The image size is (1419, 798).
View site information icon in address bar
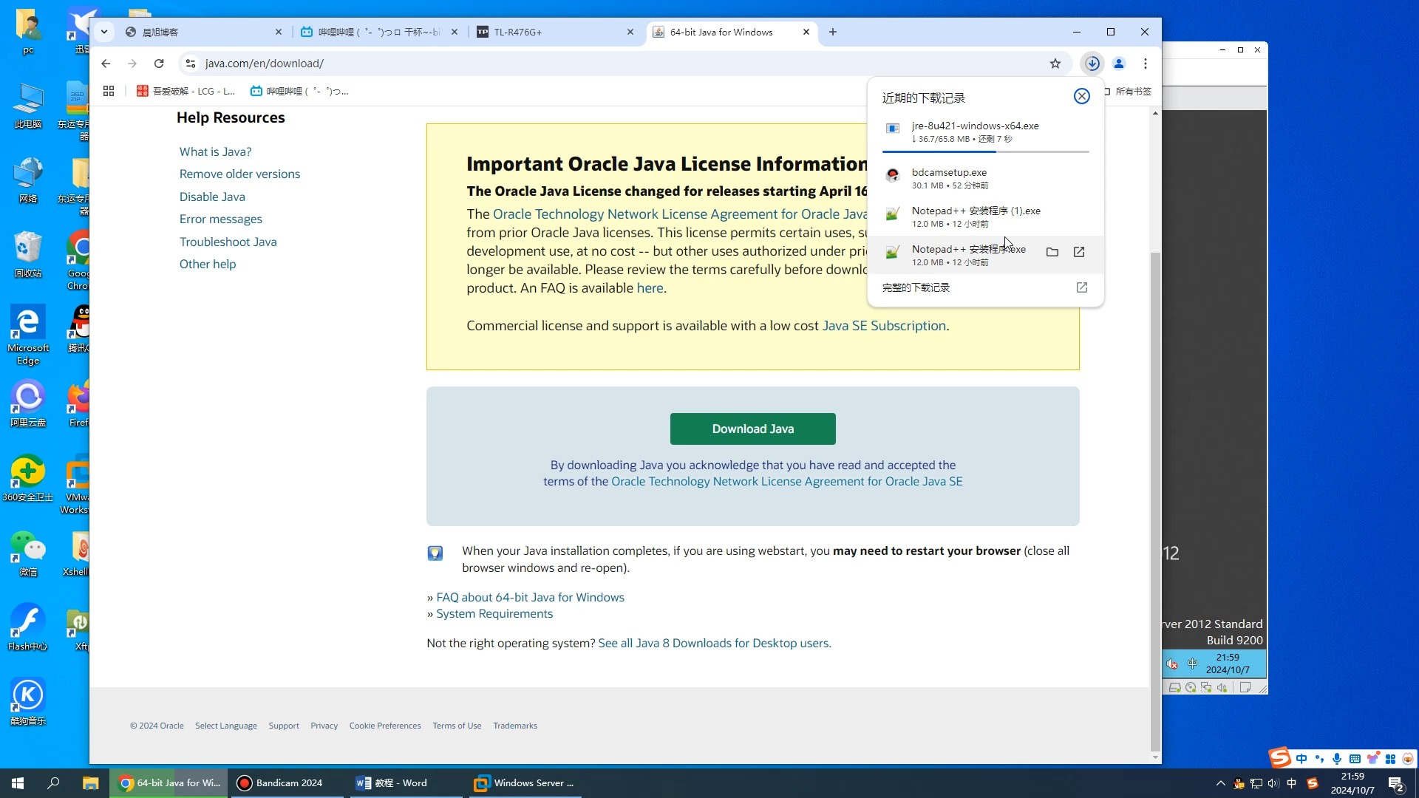(x=191, y=64)
